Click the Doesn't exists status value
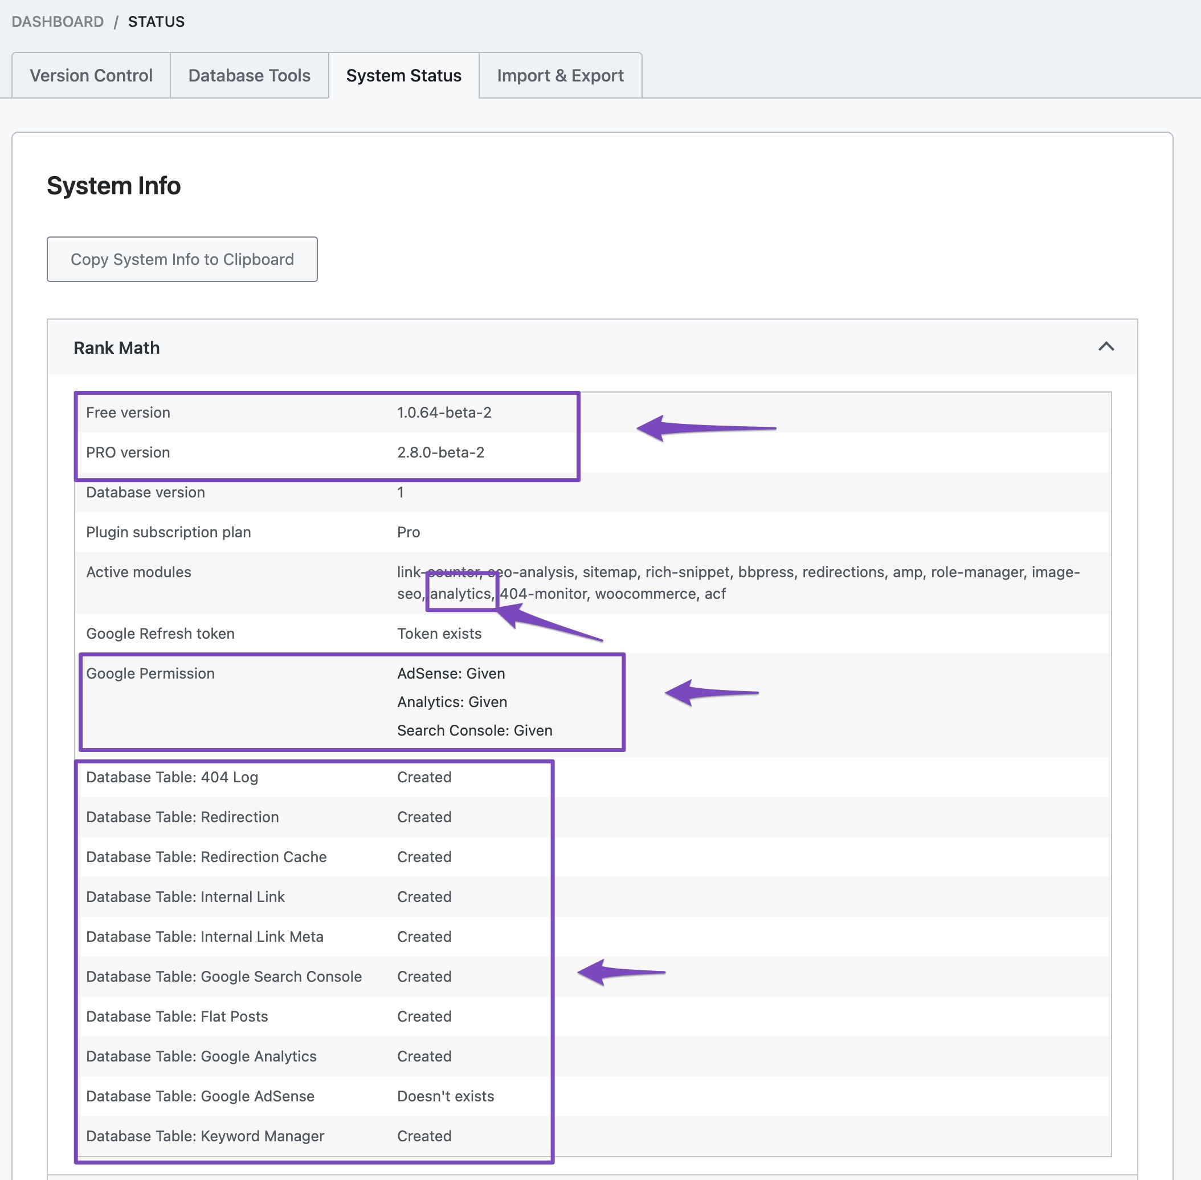The height and width of the screenshot is (1180, 1201). (x=445, y=1096)
